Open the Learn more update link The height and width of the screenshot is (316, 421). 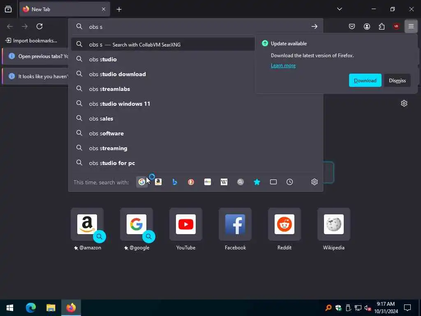point(283,65)
